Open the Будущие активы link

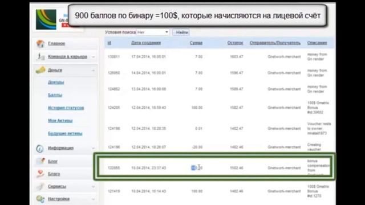tap(65, 133)
